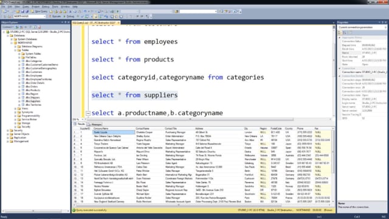389x219 pixels.
Task: Switch output to Results to File
Action: click(121, 16)
